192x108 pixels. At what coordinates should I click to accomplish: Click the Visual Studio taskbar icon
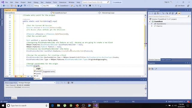tap(96, 105)
